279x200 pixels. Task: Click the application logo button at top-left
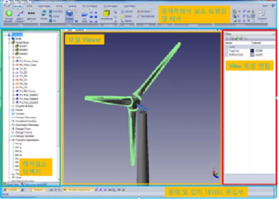7,3
